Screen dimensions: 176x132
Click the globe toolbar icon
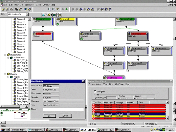pyautogui.click(x=26, y=9)
